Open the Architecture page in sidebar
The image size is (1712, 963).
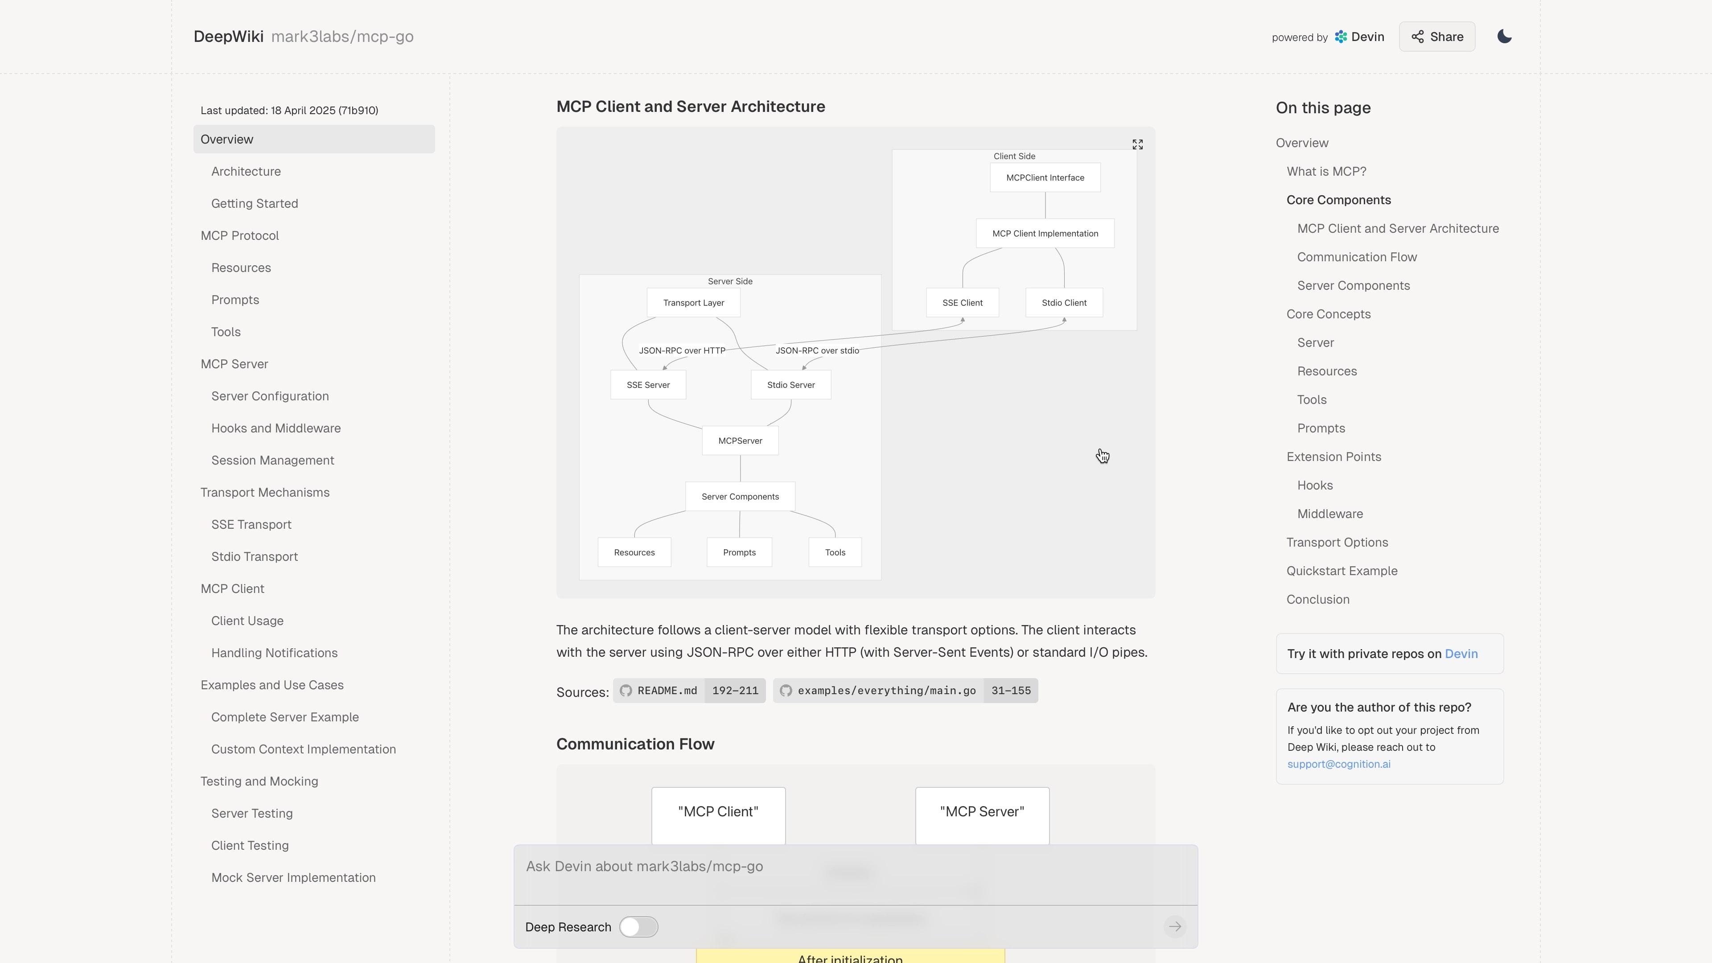click(x=246, y=172)
